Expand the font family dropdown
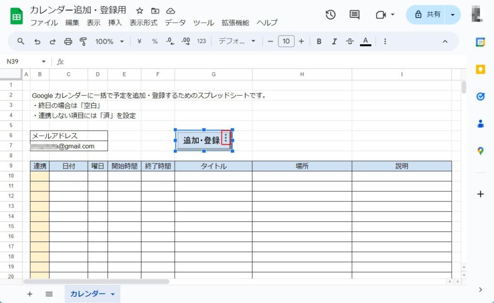Image resolution: width=494 pixels, height=303 pixels. (x=237, y=41)
